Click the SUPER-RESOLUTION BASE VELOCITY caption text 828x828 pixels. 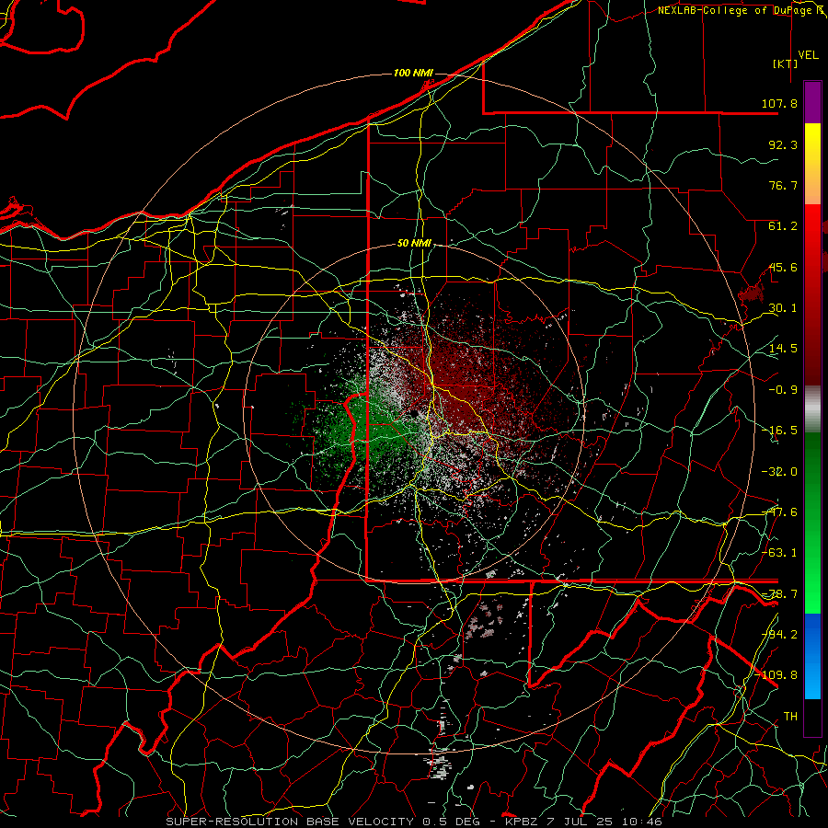292,822
